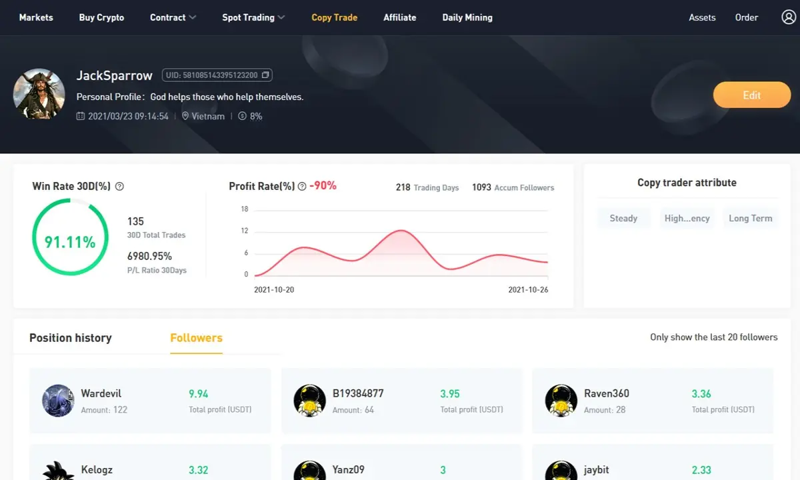Click Only show last 20 followers note
The width and height of the screenshot is (800, 480).
click(714, 337)
